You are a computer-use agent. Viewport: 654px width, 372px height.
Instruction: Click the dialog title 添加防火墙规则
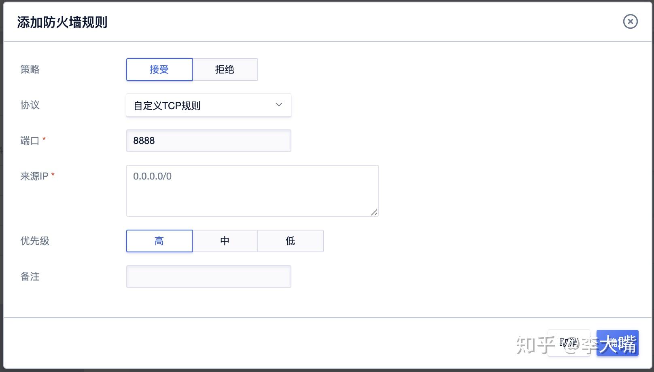click(x=62, y=22)
